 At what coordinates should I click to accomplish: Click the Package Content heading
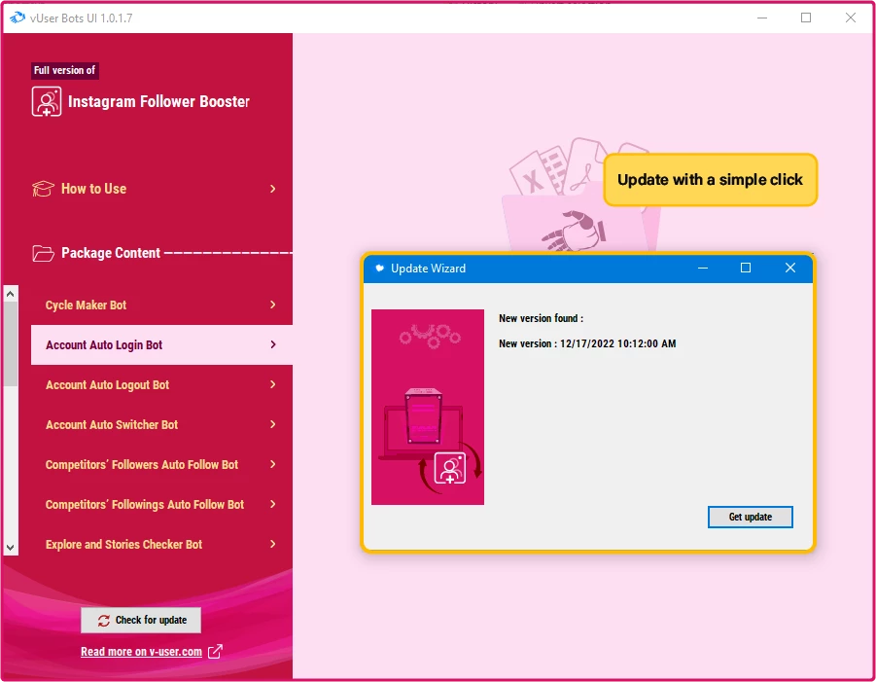point(111,253)
